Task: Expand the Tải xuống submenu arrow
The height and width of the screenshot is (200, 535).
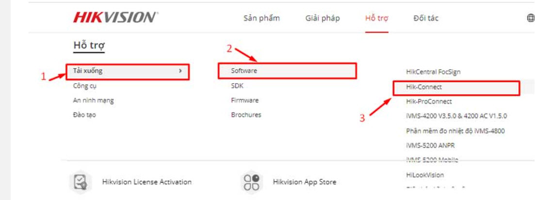Action: click(180, 71)
